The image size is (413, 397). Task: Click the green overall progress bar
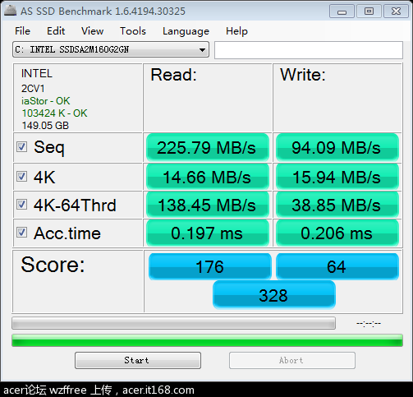(x=207, y=340)
